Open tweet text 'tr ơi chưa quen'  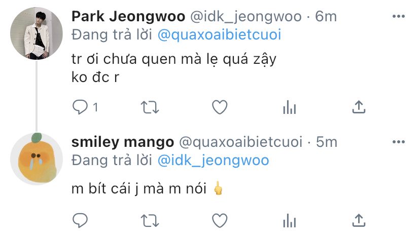[125, 59]
